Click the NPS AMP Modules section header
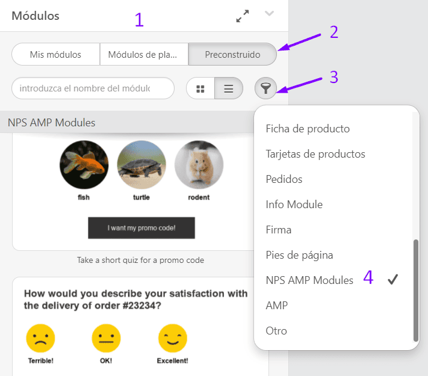The width and height of the screenshot is (428, 376). coord(127,123)
